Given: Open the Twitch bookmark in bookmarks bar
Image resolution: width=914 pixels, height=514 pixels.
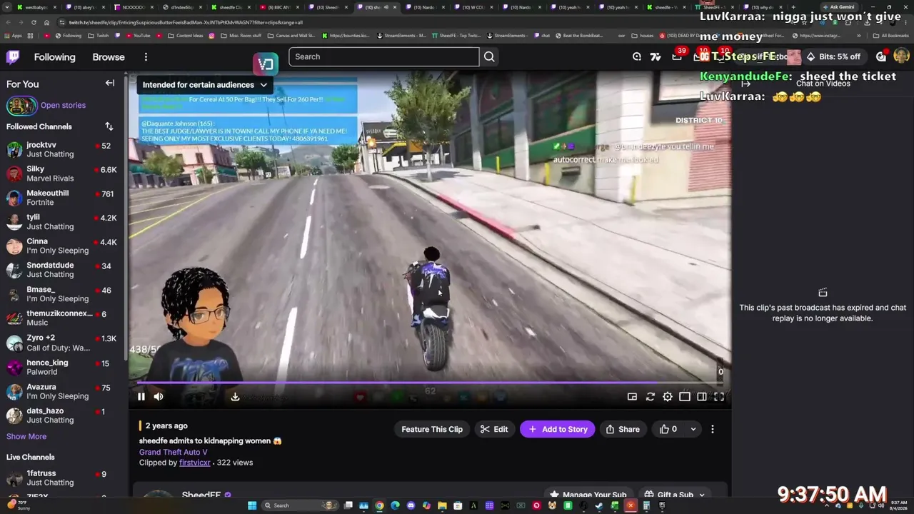Looking at the screenshot, I should pyautogui.click(x=99, y=35).
